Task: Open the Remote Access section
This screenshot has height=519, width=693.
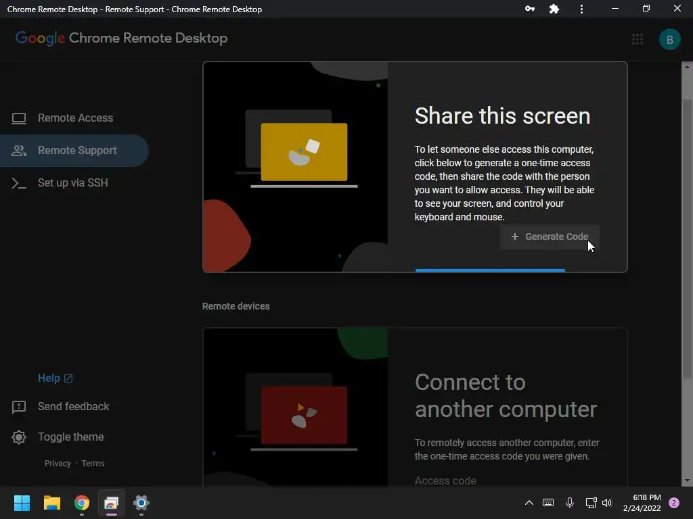Action: [x=74, y=118]
